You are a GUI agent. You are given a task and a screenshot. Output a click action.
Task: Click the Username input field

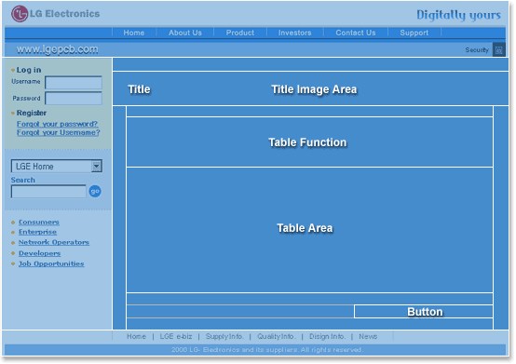(74, 83)
